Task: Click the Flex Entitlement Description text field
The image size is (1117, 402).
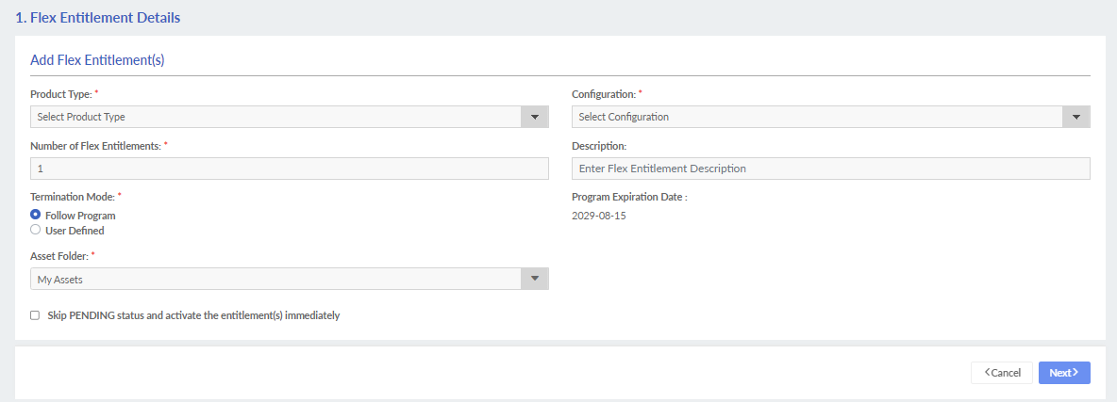Action: pos(830,169)
